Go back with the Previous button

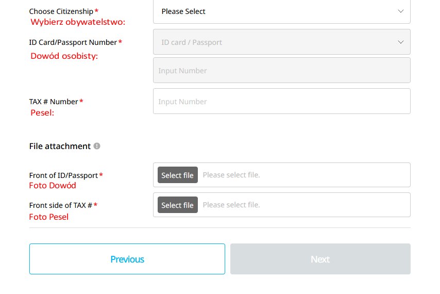click(x=127, y=259)
